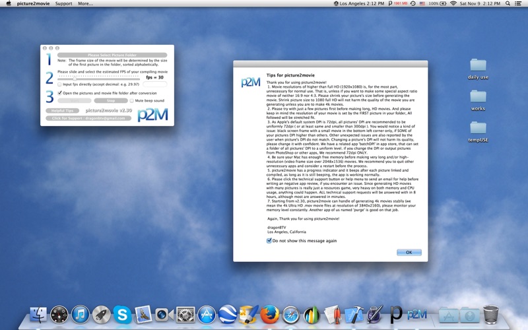Open Dashboard icon in the dock
Screen dimensions: 528x330
click(59, 315)
